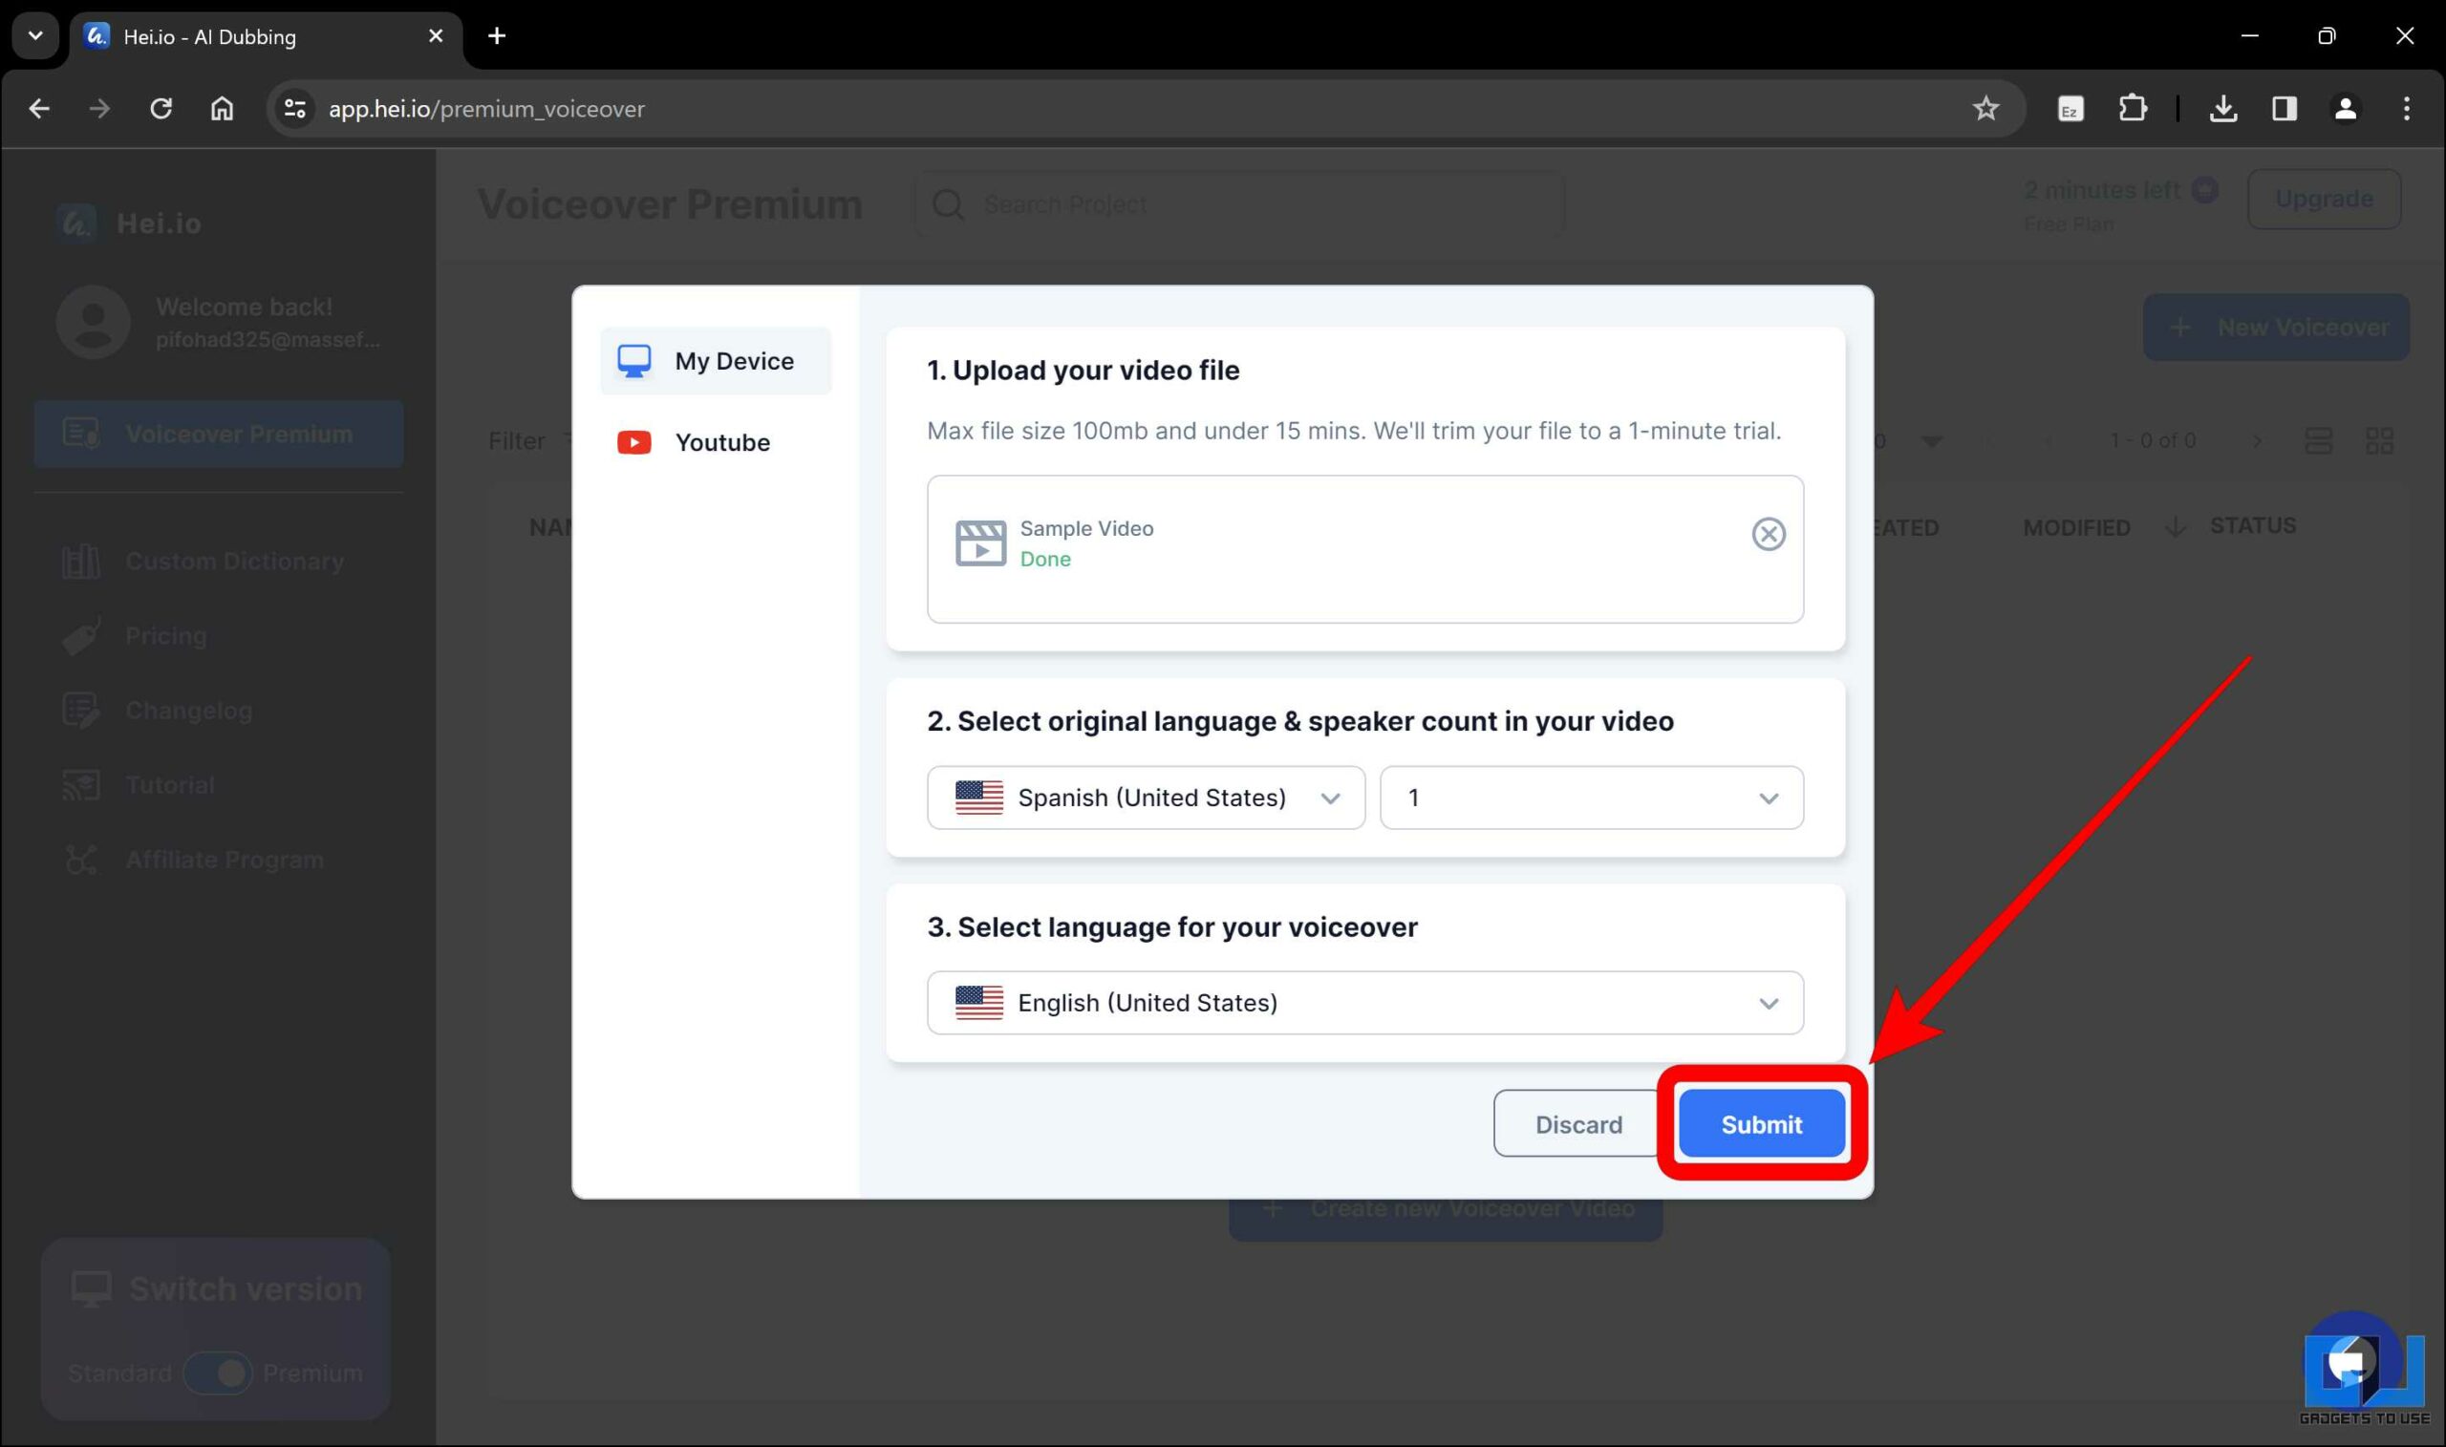Open a new browser tab
This screenshot has width=2446, height=1447.
(497, 36)
